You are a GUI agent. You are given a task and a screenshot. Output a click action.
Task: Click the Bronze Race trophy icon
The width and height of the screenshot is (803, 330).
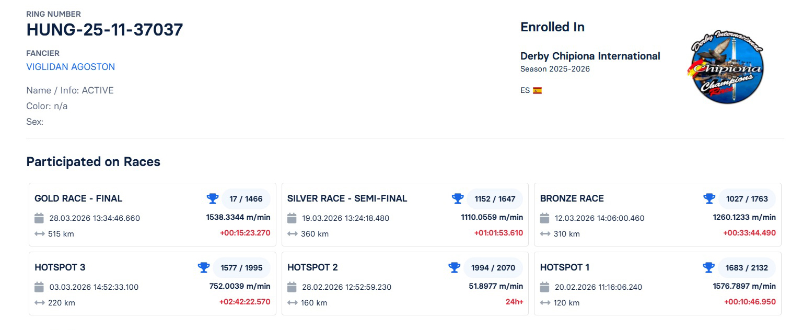pyautogui.click(x=709, y=198)
